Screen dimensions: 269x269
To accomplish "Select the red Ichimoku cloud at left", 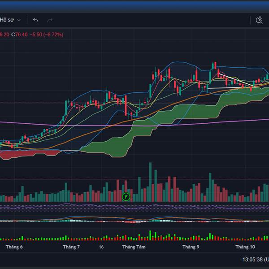I will (x=31, y=153).
